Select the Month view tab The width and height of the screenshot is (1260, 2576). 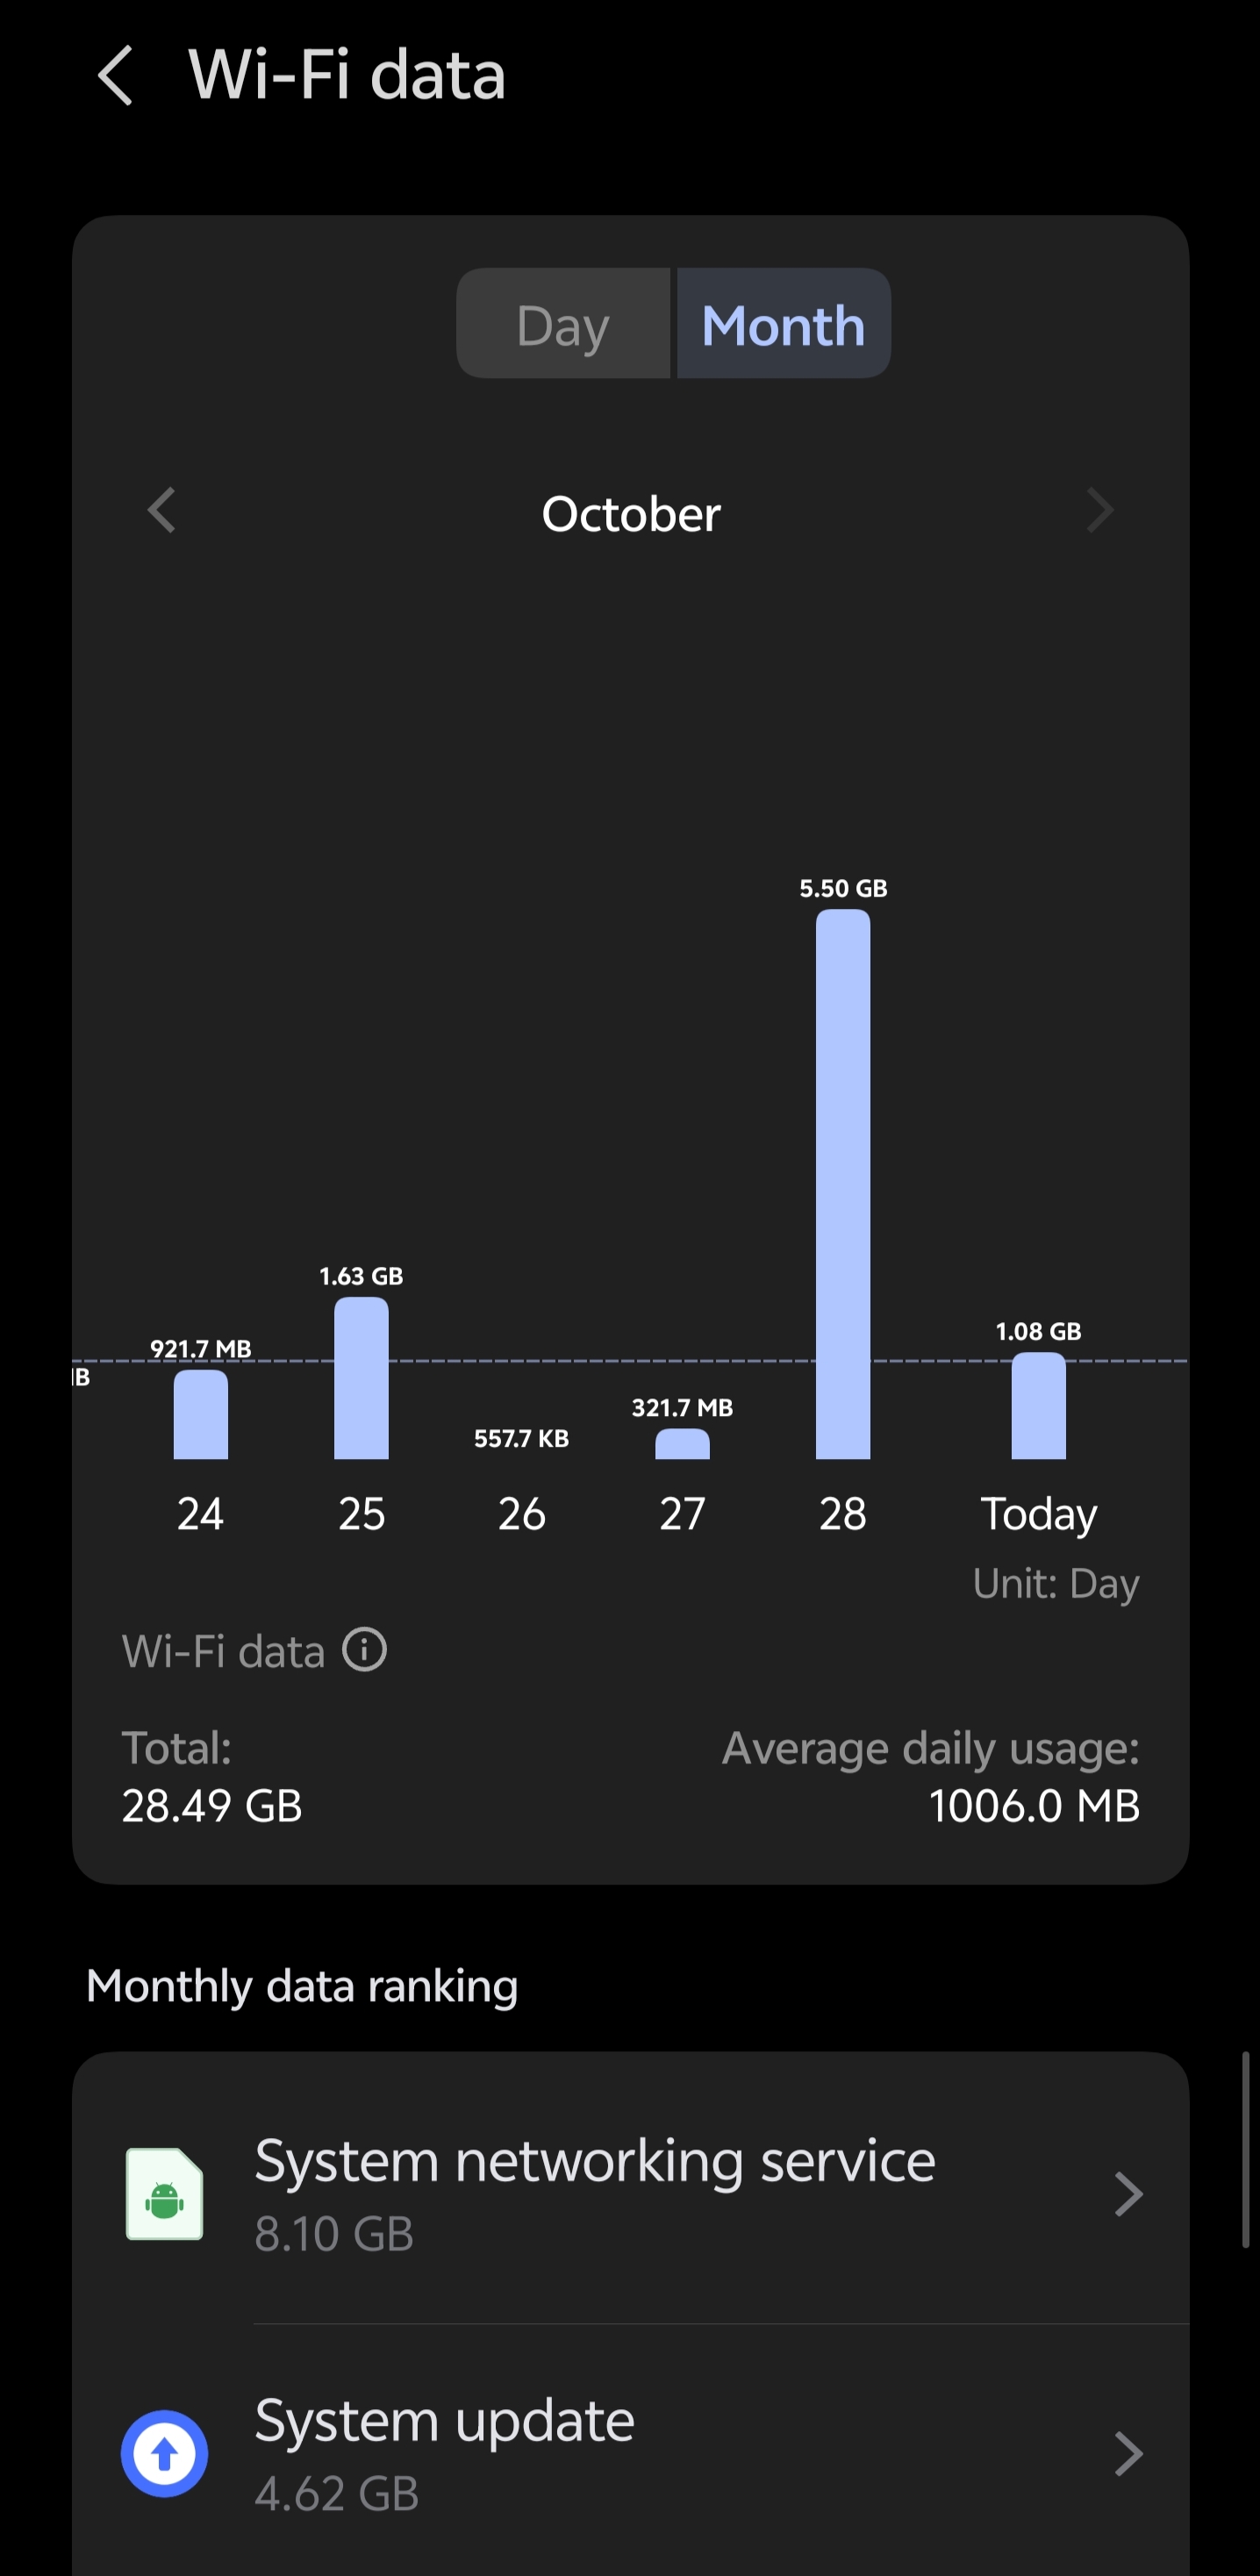click(783, 324)
